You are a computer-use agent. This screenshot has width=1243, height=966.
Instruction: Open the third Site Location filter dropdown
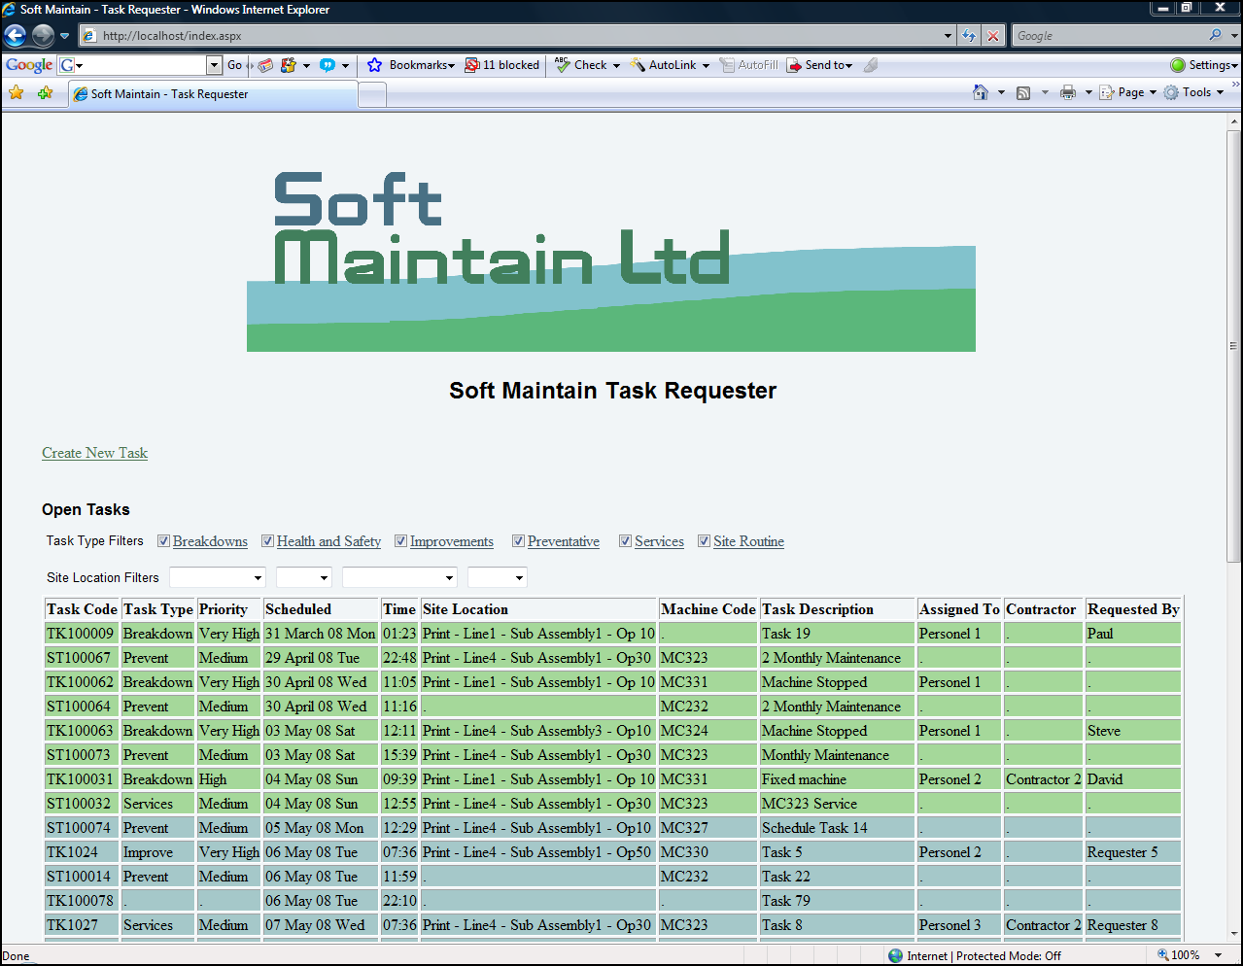399,577
